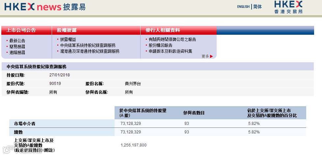Screen dimensions: 322x156
Task: Click the 參與者名稱 label
Action: click(97, 92)
